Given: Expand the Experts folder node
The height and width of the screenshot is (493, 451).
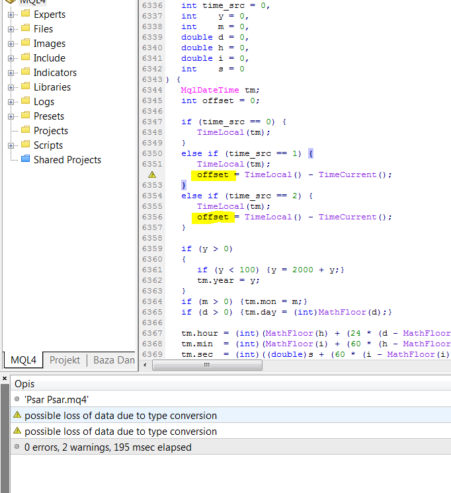Looking at the screenshot, I should (x=11, y=15).
